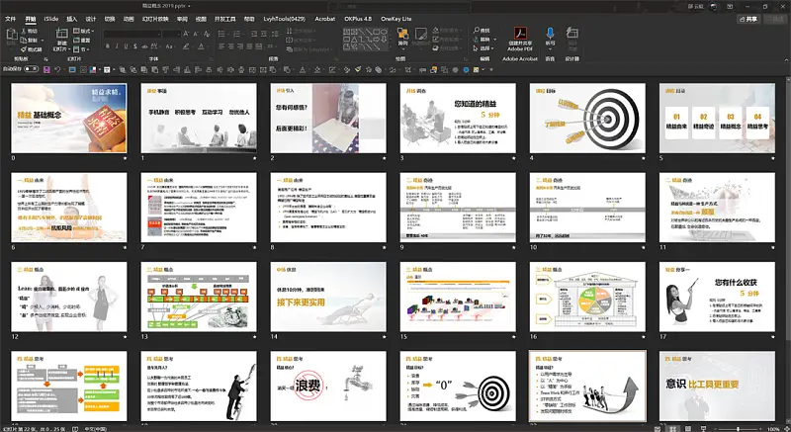Toggle Underline formatting
Image resolution: width=791 pixels, height=432 pixels.
click(x=126, y=46)
